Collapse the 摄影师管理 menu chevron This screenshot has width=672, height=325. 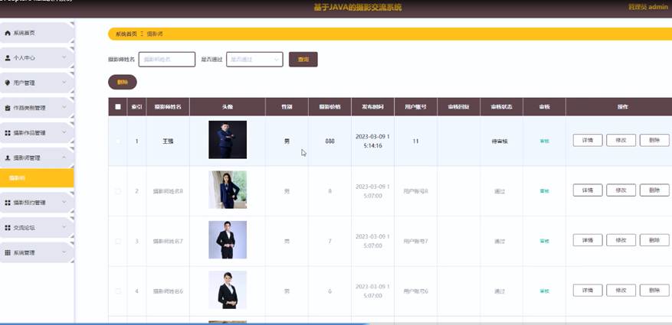click(64, 158)
